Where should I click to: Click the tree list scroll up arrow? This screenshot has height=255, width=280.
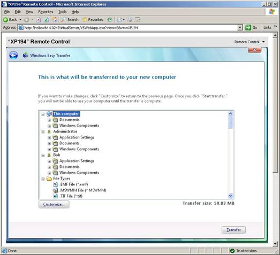pyautogui.click(x=230, y=113)
